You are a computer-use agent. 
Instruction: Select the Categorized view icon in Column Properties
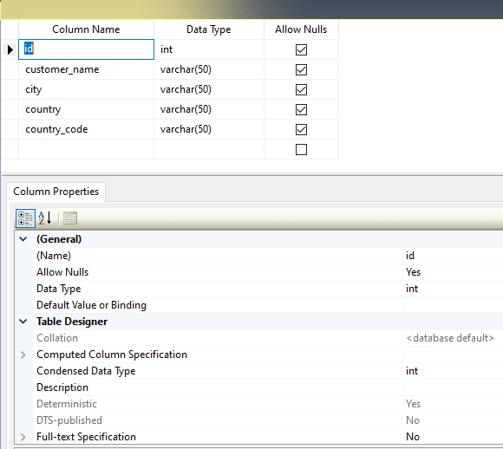pyautogui.click(x=25, y=218)
